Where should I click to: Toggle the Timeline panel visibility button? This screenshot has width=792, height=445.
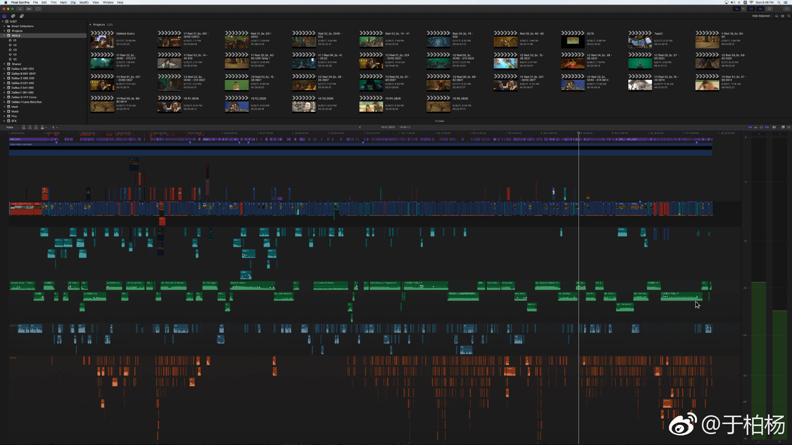[x=760, y=9]
